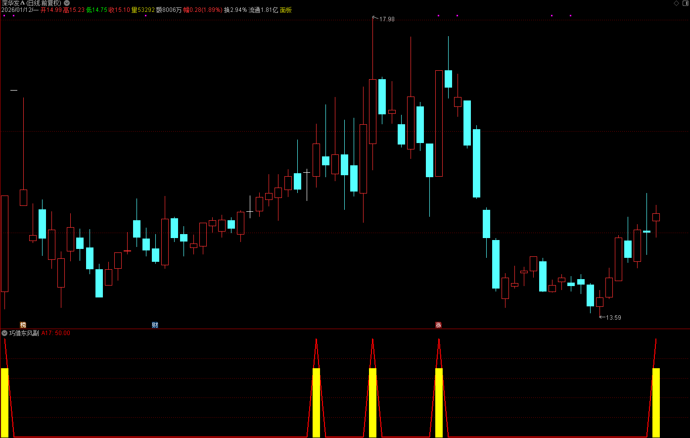Open the dropdown beside 深华发A title
The width and height of the screenshot is (690, 438).
pyautogui.click(x=67, y=3)
